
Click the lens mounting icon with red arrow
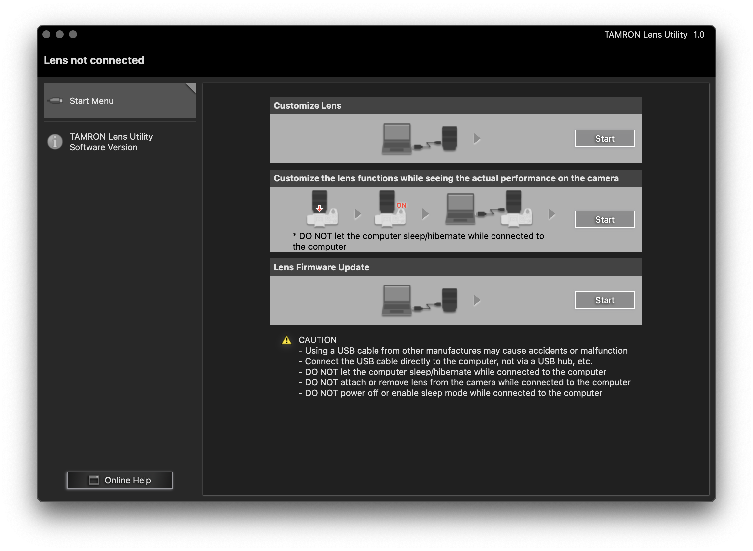(x=322, y=209)
